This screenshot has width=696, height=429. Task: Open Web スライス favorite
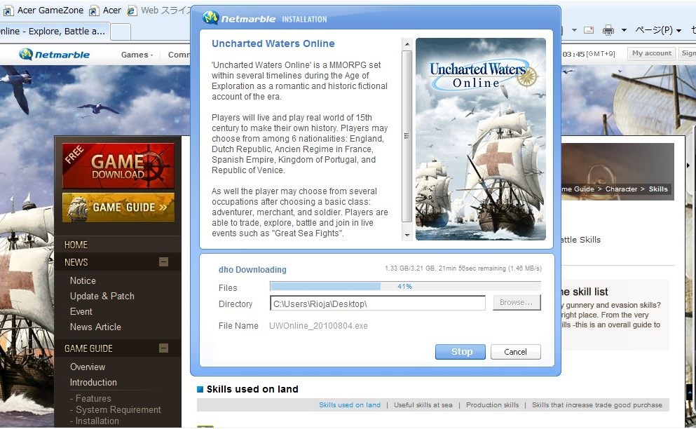coord(159,11)
